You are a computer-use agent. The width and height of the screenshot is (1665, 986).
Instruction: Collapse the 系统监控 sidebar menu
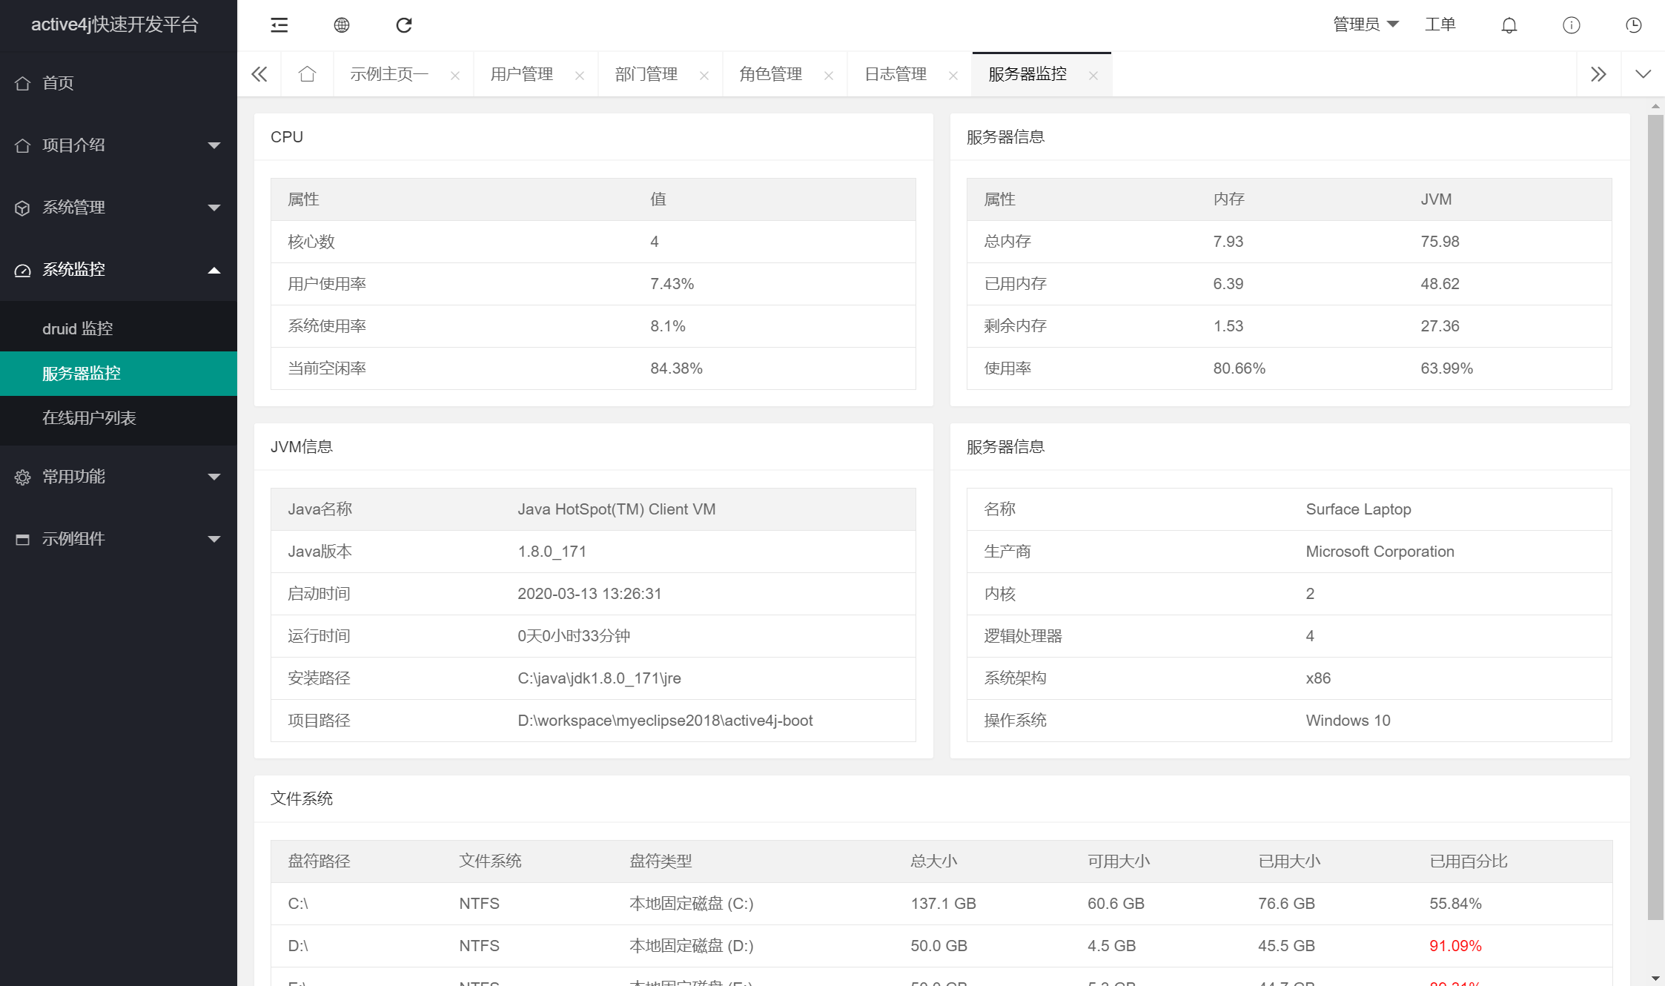click(119, 270)
